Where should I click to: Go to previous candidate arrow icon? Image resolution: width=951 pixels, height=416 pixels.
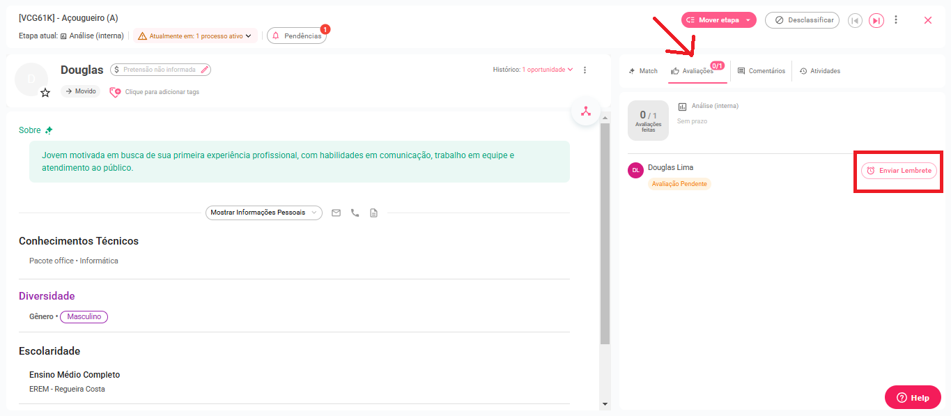855,20
